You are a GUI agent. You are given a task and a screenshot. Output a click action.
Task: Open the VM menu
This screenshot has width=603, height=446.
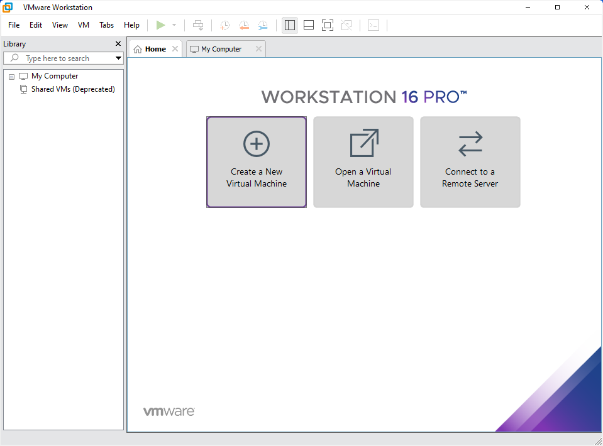[x=84, y=25]
